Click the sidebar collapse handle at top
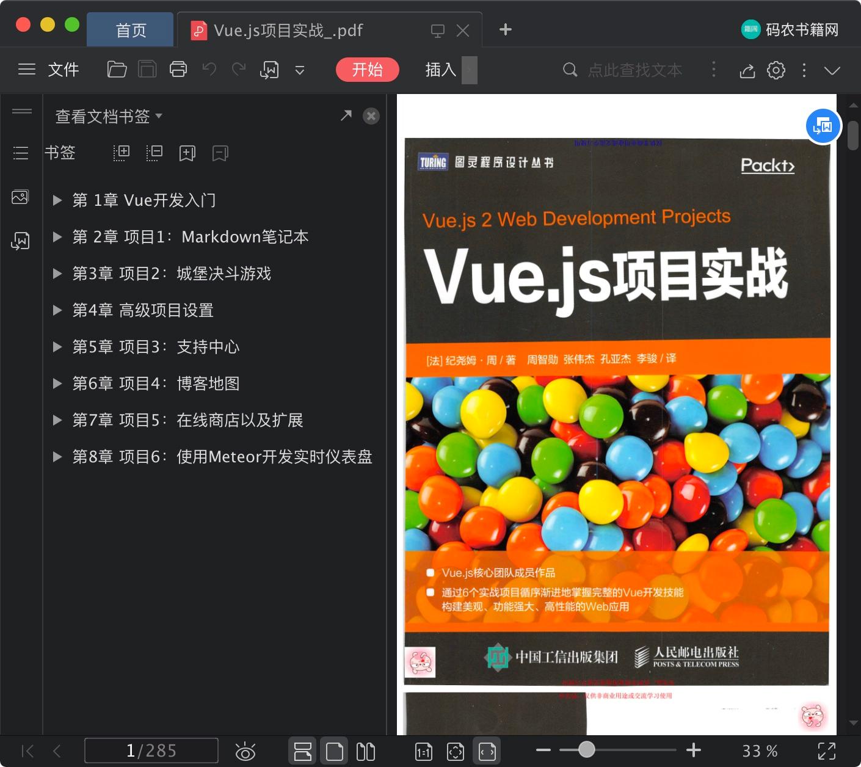The width and height of the screenshot is (861, 767). [x=22, y=111]
